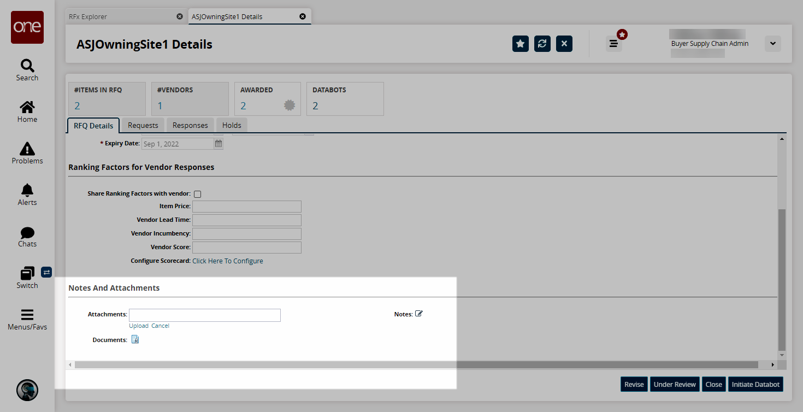This screenshot has width=803, height=412.
Task: Click the DATABOTS count tile
Action: click(x=345, y=99)
